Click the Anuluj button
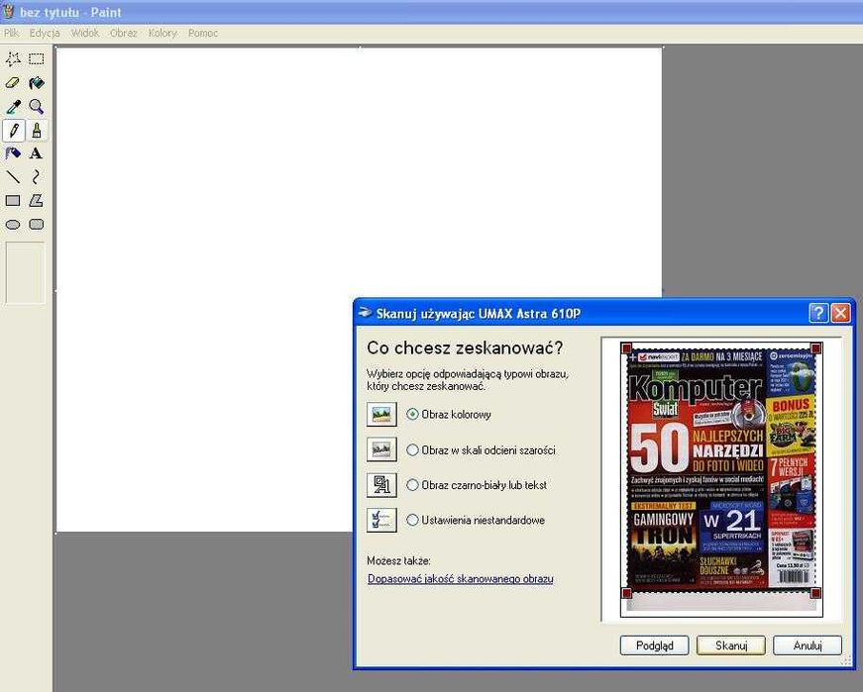 (x=808, y=645)
